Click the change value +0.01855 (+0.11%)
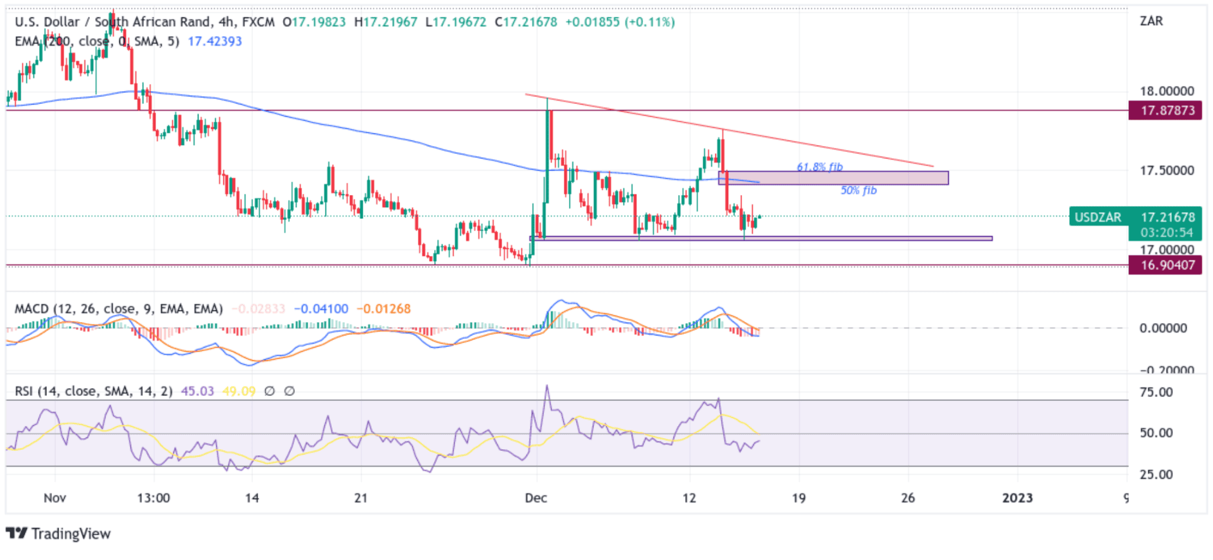Viewport: 1213px width, 560px height. pos(620,22)
